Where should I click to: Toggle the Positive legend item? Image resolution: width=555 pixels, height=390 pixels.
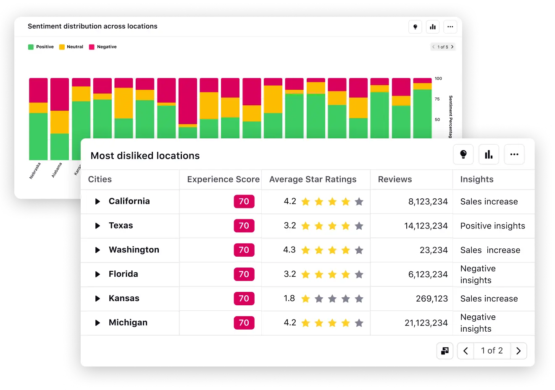(x=41, y=47)
